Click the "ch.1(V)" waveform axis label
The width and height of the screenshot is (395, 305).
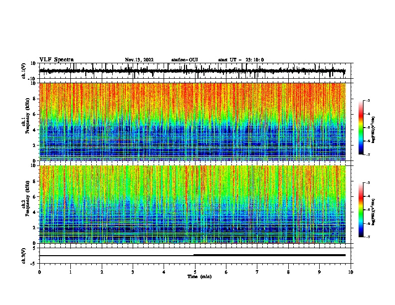[24, 71]
